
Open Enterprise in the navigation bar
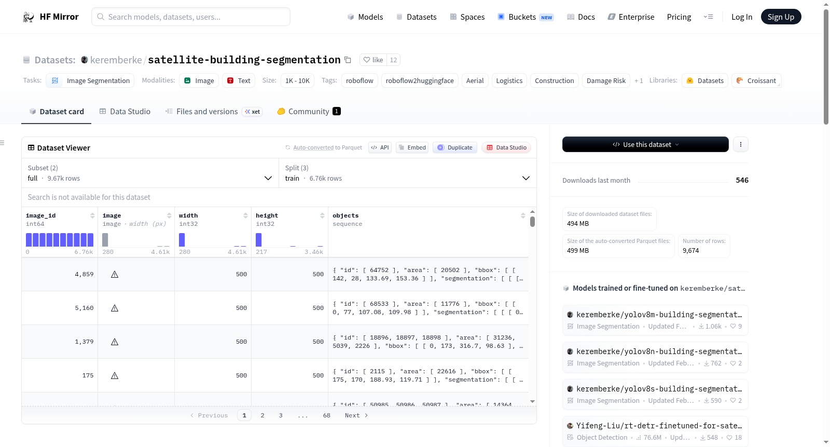pos(631,17)
